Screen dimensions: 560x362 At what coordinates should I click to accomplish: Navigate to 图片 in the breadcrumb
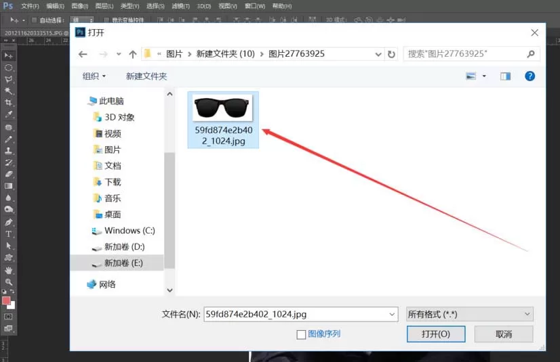pyautogui.click(x=174, y=54)
